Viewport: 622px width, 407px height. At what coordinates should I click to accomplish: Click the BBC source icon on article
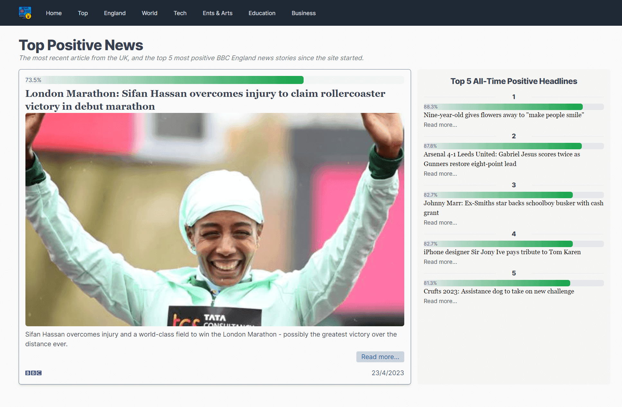[33, 373]
